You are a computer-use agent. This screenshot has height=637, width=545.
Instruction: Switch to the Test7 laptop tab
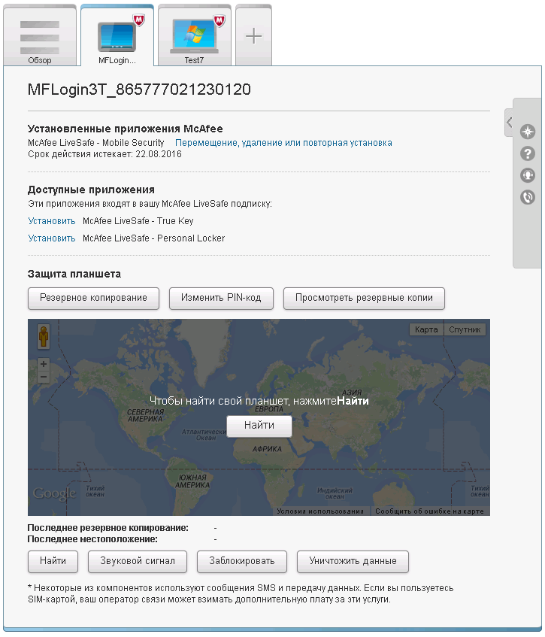coord(195,36)
